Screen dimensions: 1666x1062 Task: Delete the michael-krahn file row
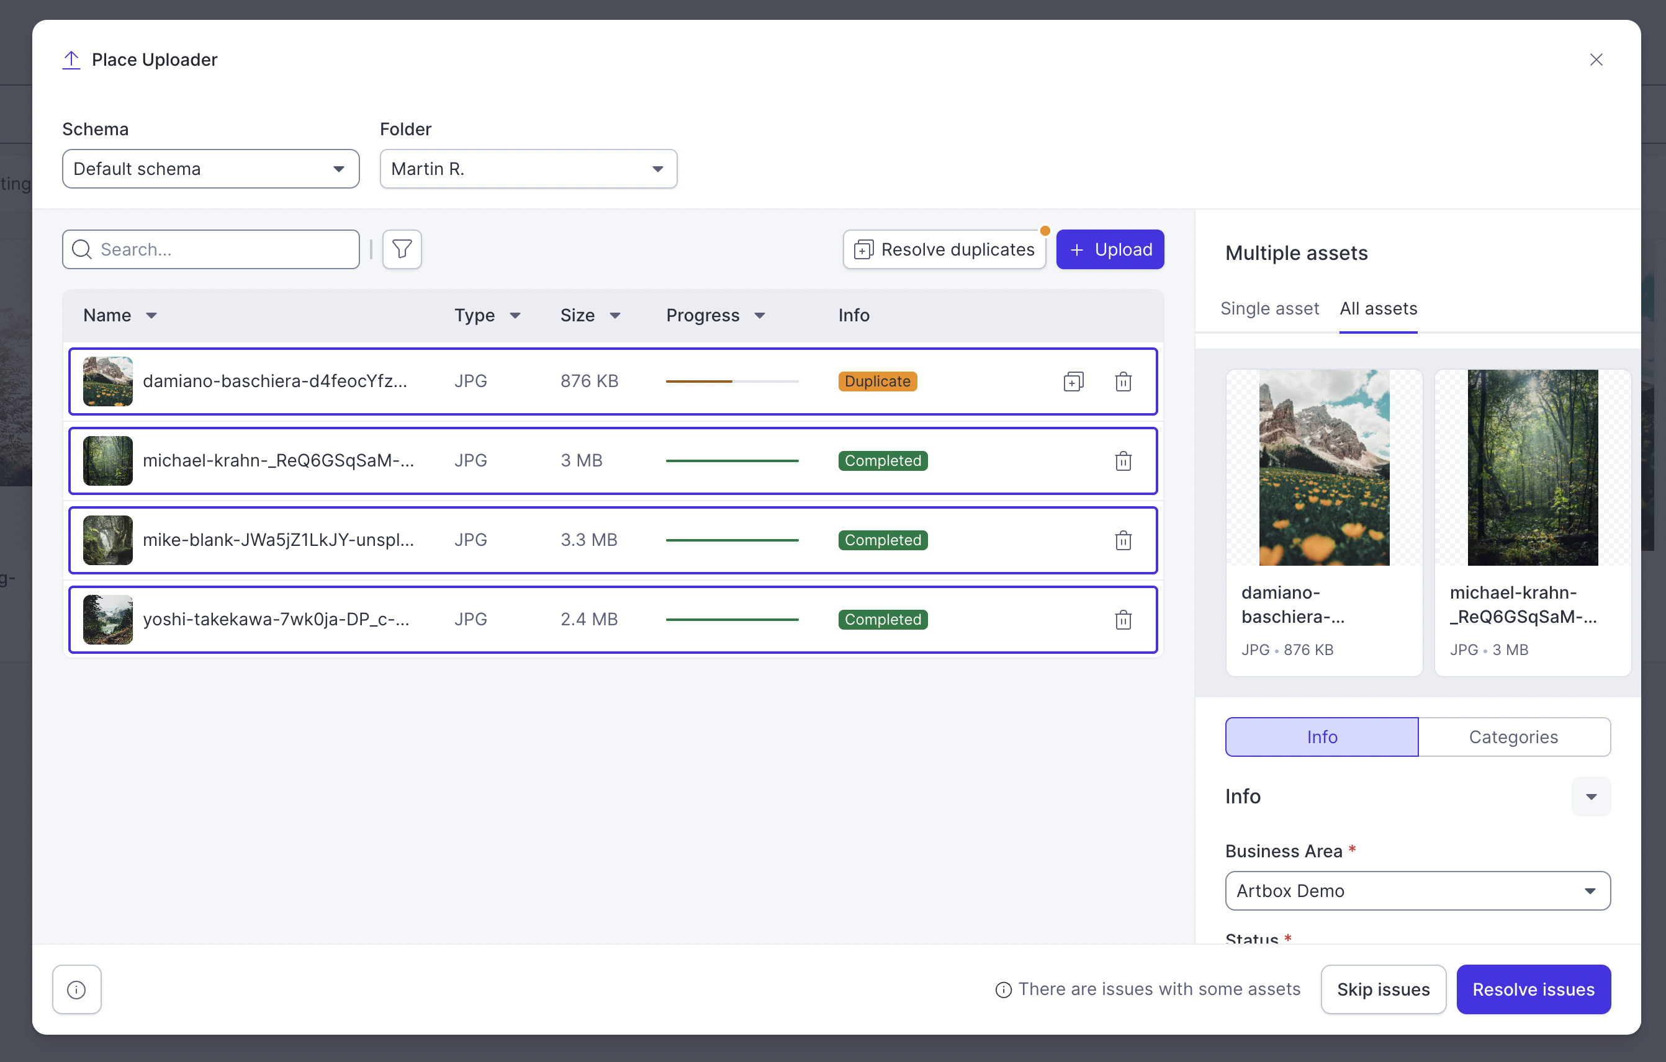tap(1123, 460)
